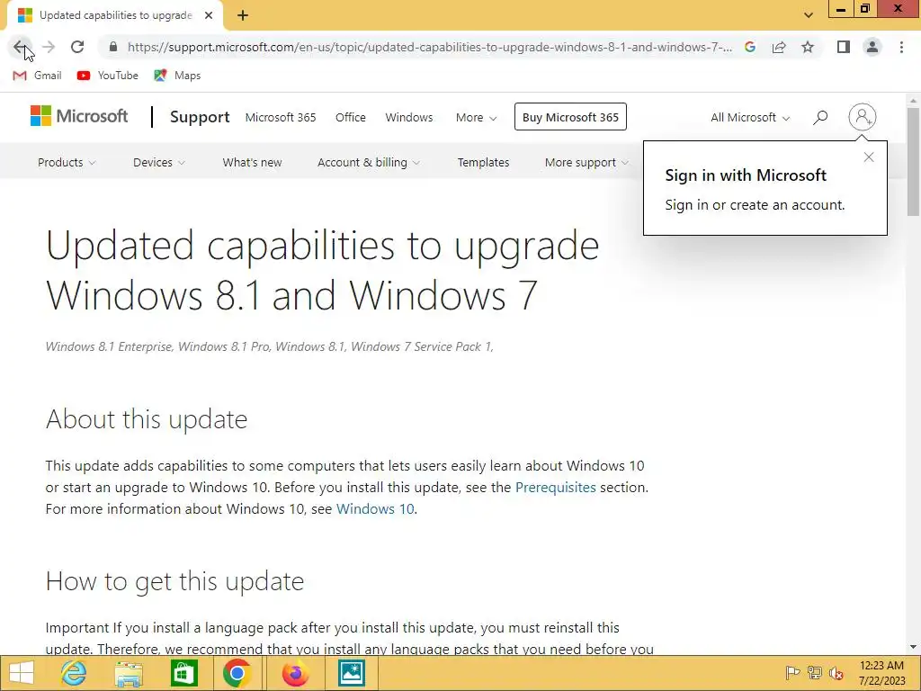The width and height of the screenshot is (921, 691).
Task: Click the tab search chevron in title bar
Action: click(809, 15)
